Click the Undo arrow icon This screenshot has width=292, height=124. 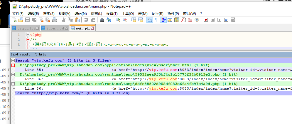click(x=86, y=20)
